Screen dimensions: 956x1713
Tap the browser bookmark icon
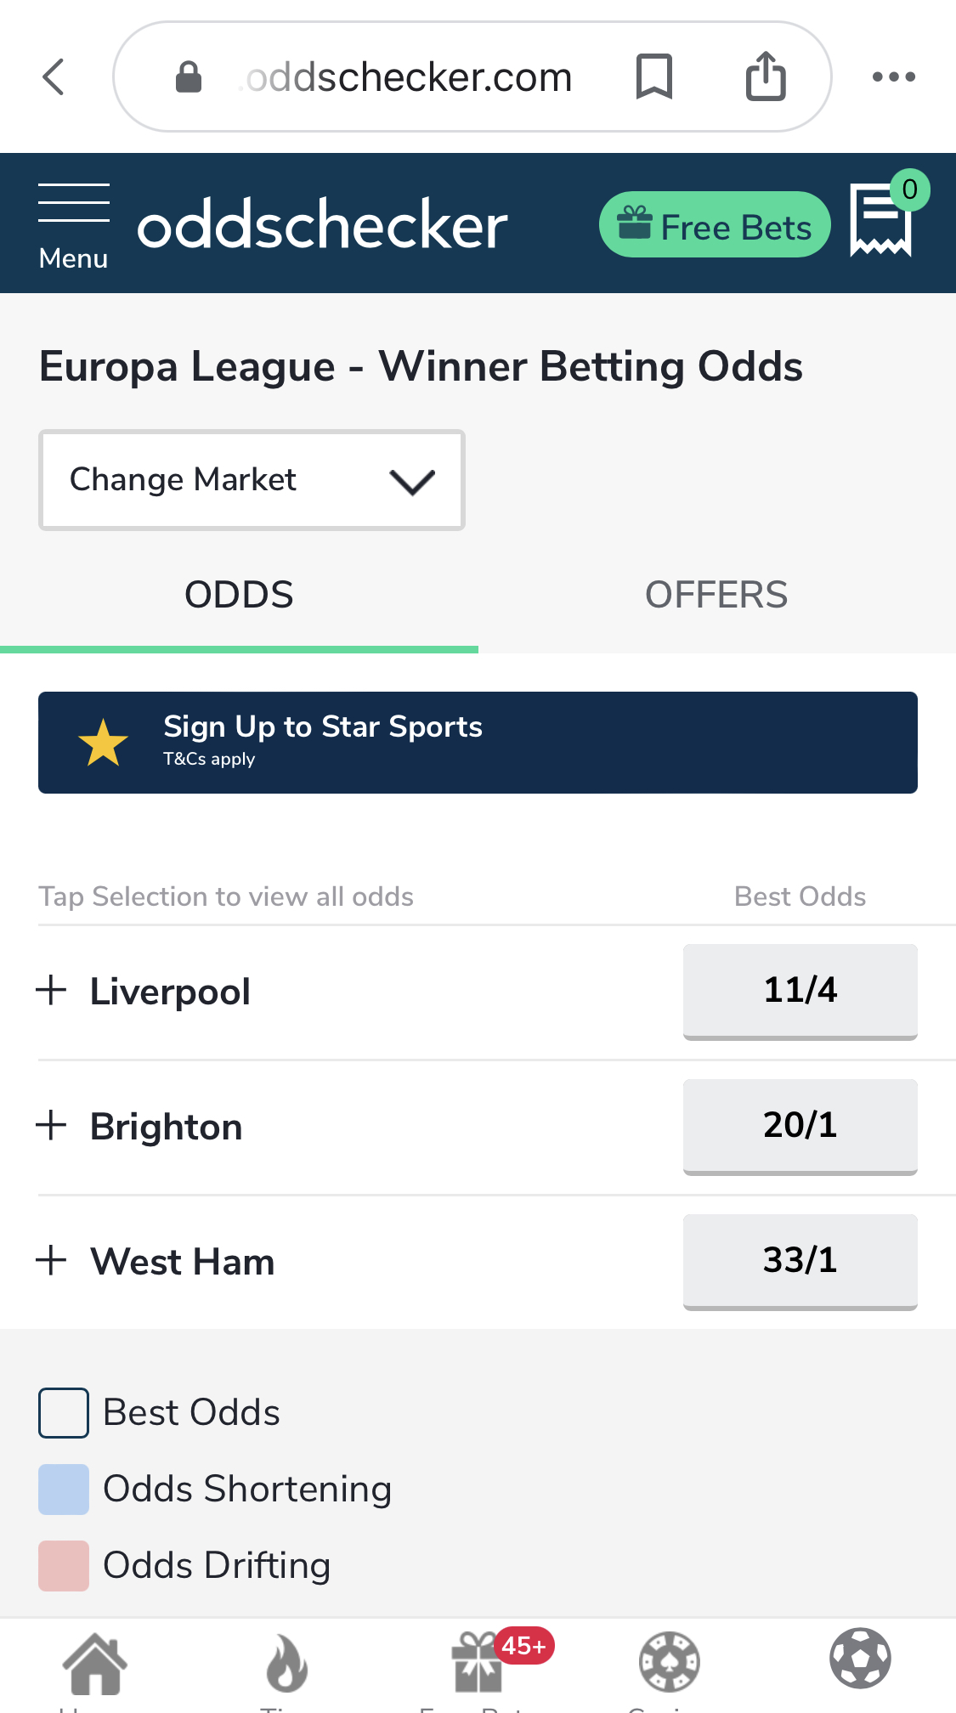tap(654, 76)
